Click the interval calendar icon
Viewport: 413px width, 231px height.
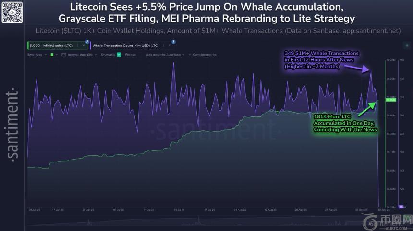(x=64, y=55)
